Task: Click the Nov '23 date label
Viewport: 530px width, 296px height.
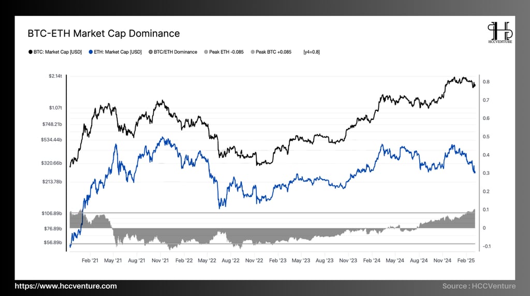Action: [348, 260]
